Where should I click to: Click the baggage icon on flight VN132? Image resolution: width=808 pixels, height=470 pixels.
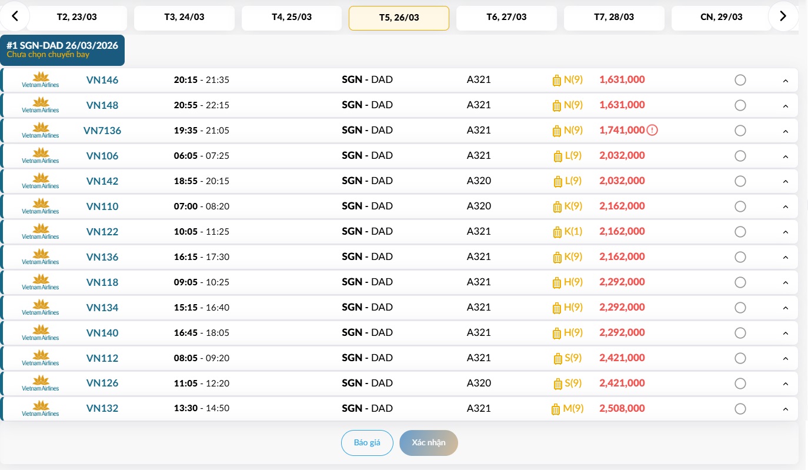(x=556, y=409)
